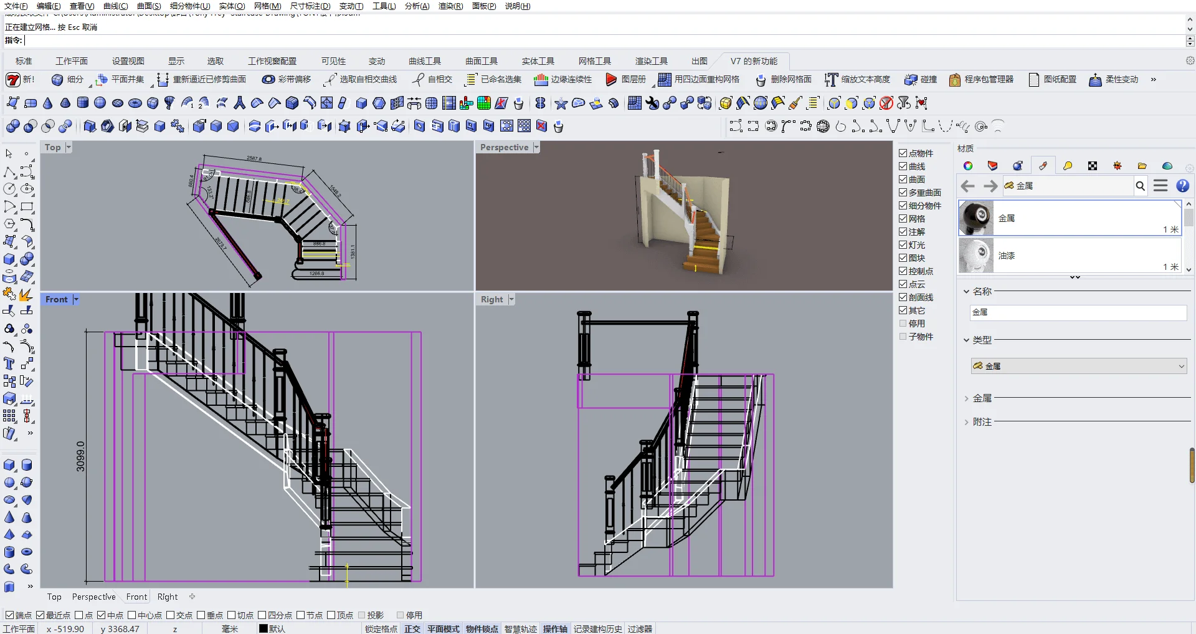Toggle 正交 ortho mode in status bar
This screenshot has height=634, width=1196.
(x=412, y=629)
